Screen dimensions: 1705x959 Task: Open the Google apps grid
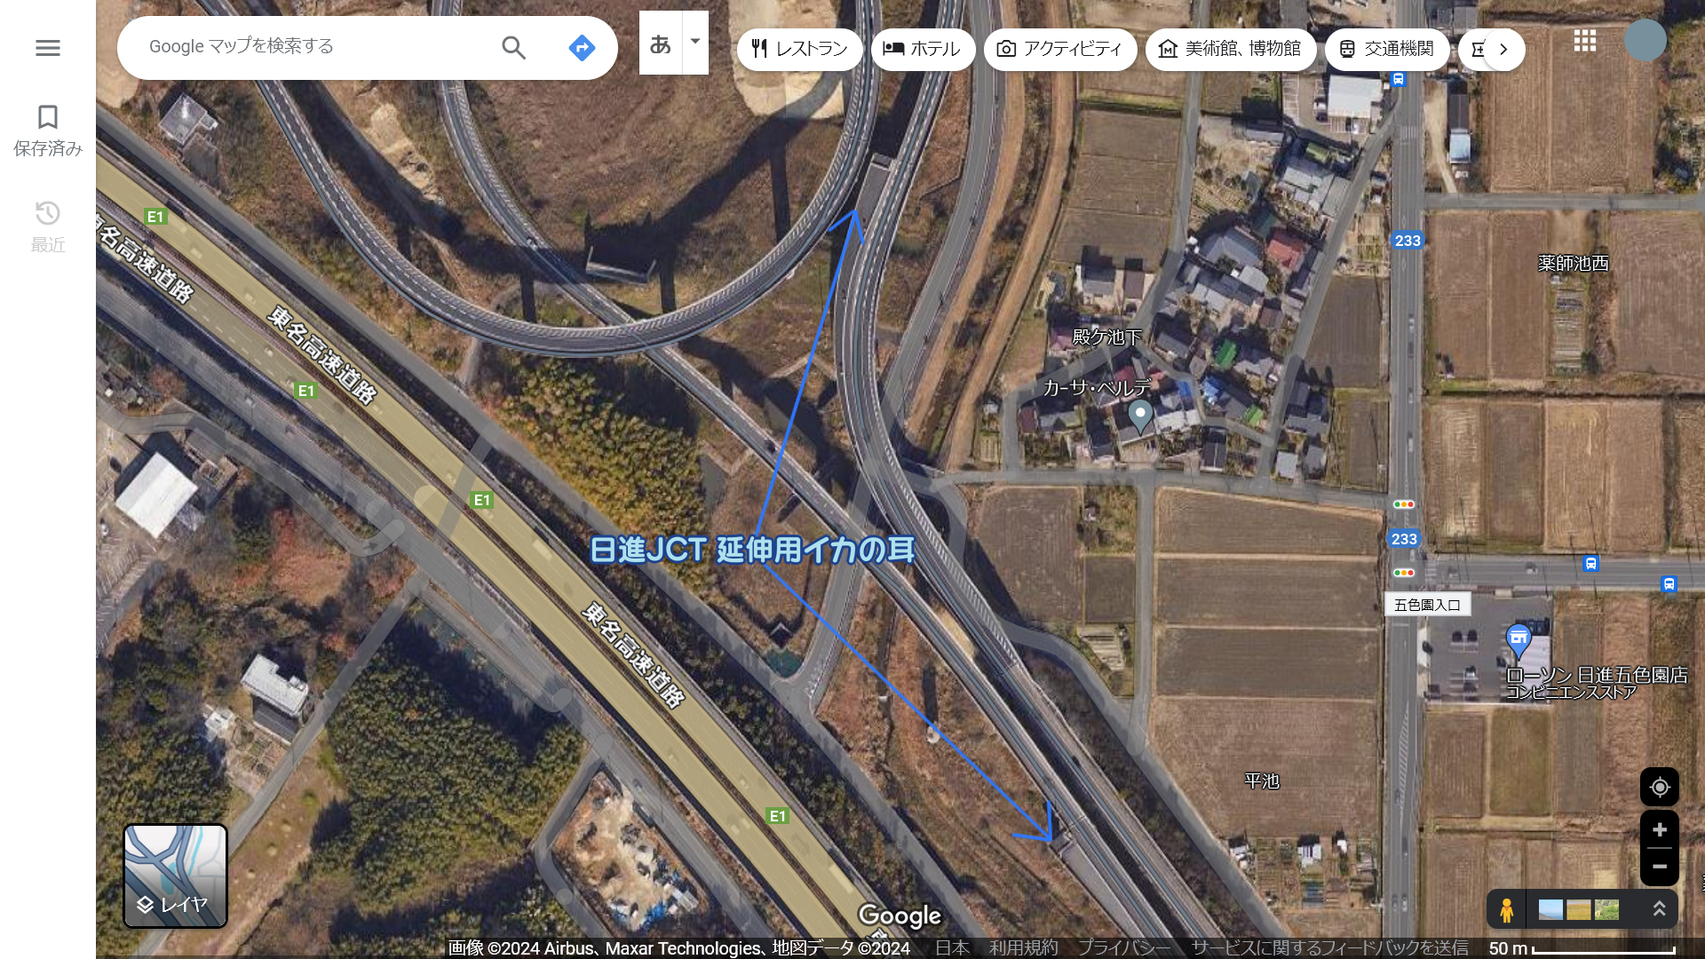(1585, 41)
